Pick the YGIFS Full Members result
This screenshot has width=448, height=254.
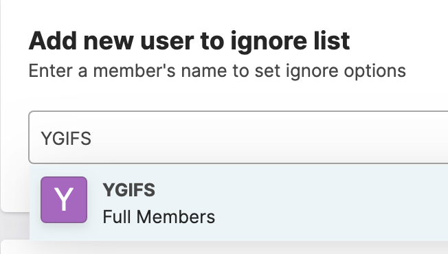(238, 202)
